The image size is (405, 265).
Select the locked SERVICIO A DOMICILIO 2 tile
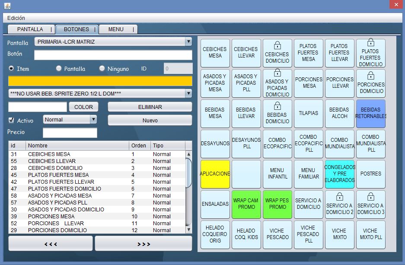pyautogui.click(x=339, y=204)
